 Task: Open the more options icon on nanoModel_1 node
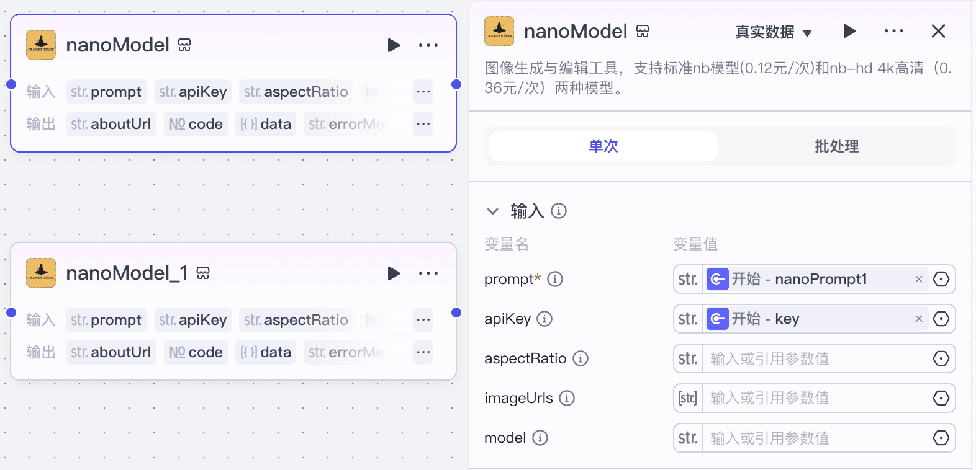click(x=428, y=273)
